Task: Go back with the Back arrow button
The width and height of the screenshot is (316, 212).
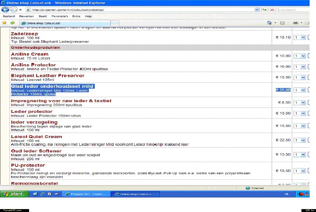Action: [x=6, y=10]
